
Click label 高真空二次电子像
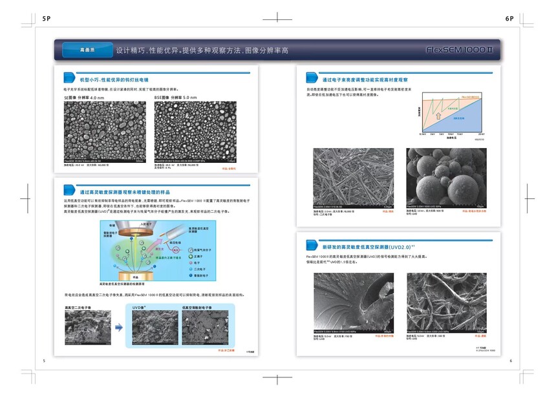[78, 308]
